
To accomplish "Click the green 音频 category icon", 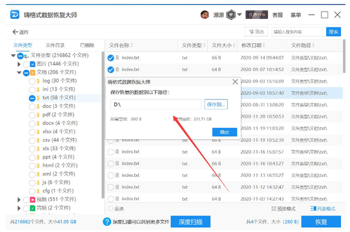I will tap(33, 208).
